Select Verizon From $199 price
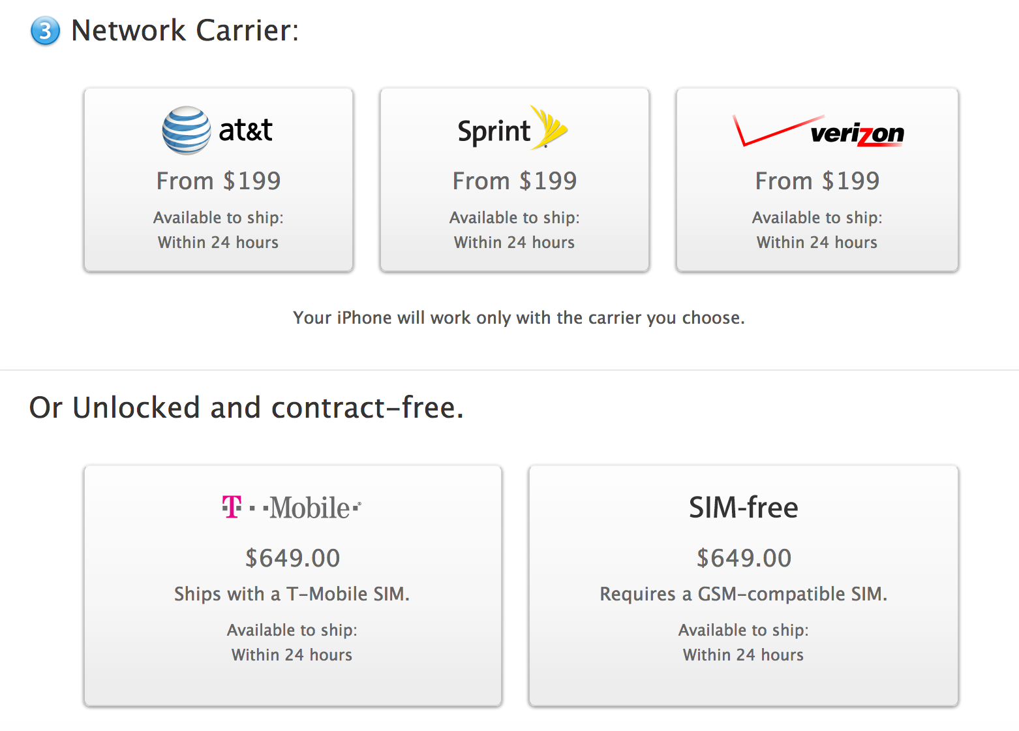Image resolution: width=1019 pixels, height=731 pixels. (817, 181)
